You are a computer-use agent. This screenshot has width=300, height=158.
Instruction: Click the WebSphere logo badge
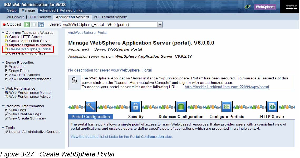[x=265, y=7]
